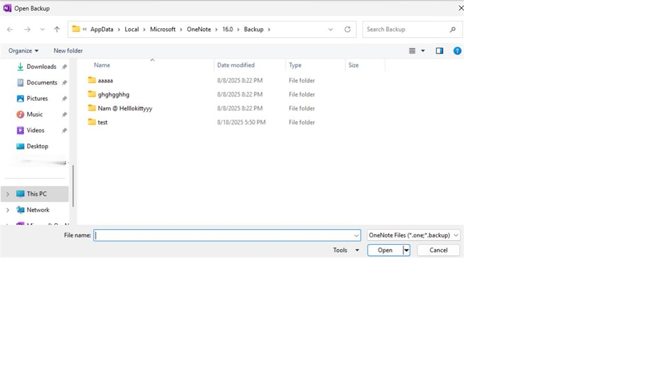Open Downloads in the sidebar

click(x=41, y=67)
